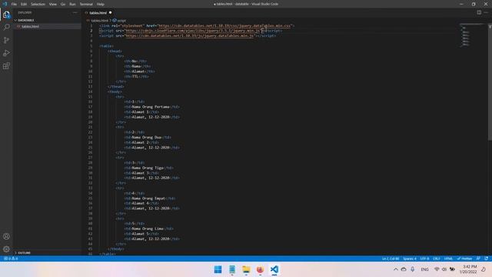Click the phone app taskbar icon
The height and width of the screenshot is (277, 492).
click(x=232, y=269)
